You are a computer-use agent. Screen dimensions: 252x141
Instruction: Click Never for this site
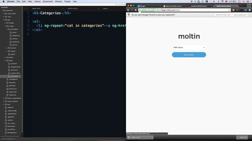[x=223, y=15]
